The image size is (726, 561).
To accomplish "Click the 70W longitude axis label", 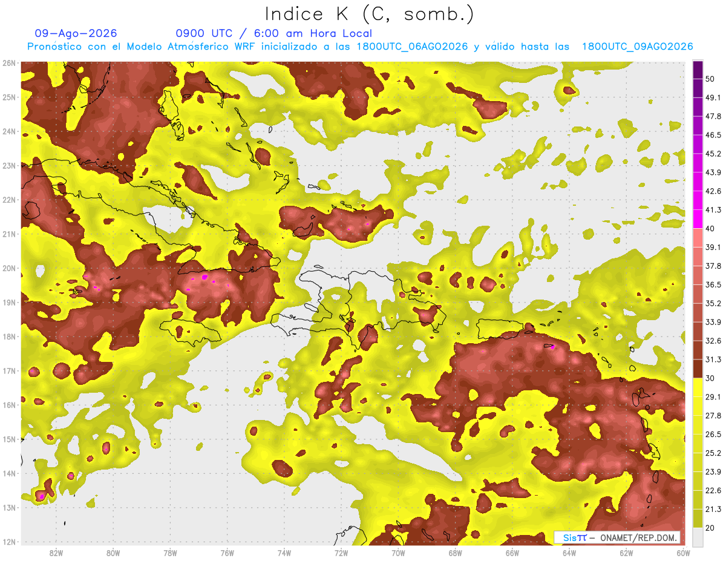I will click(x=398, y=553).
